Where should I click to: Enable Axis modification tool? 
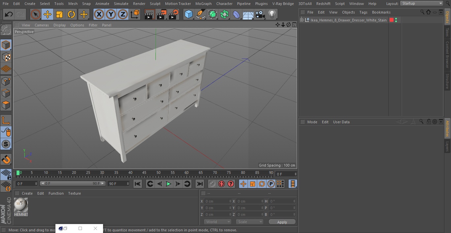pyautogui.click(x=6, y=120)
